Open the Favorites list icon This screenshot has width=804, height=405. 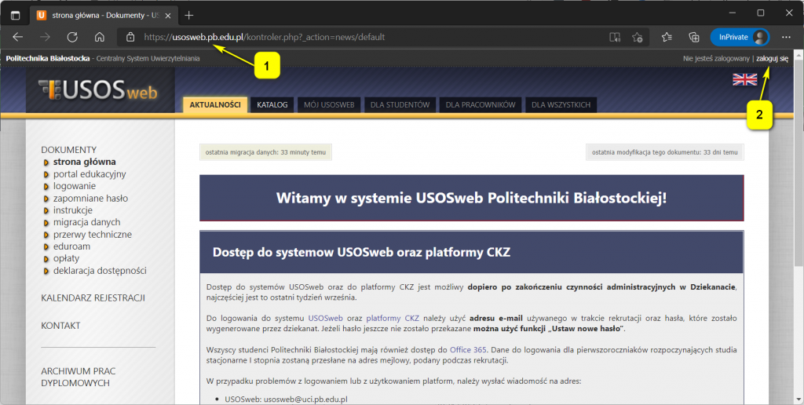pyautogui.click(x=667, y=37)
